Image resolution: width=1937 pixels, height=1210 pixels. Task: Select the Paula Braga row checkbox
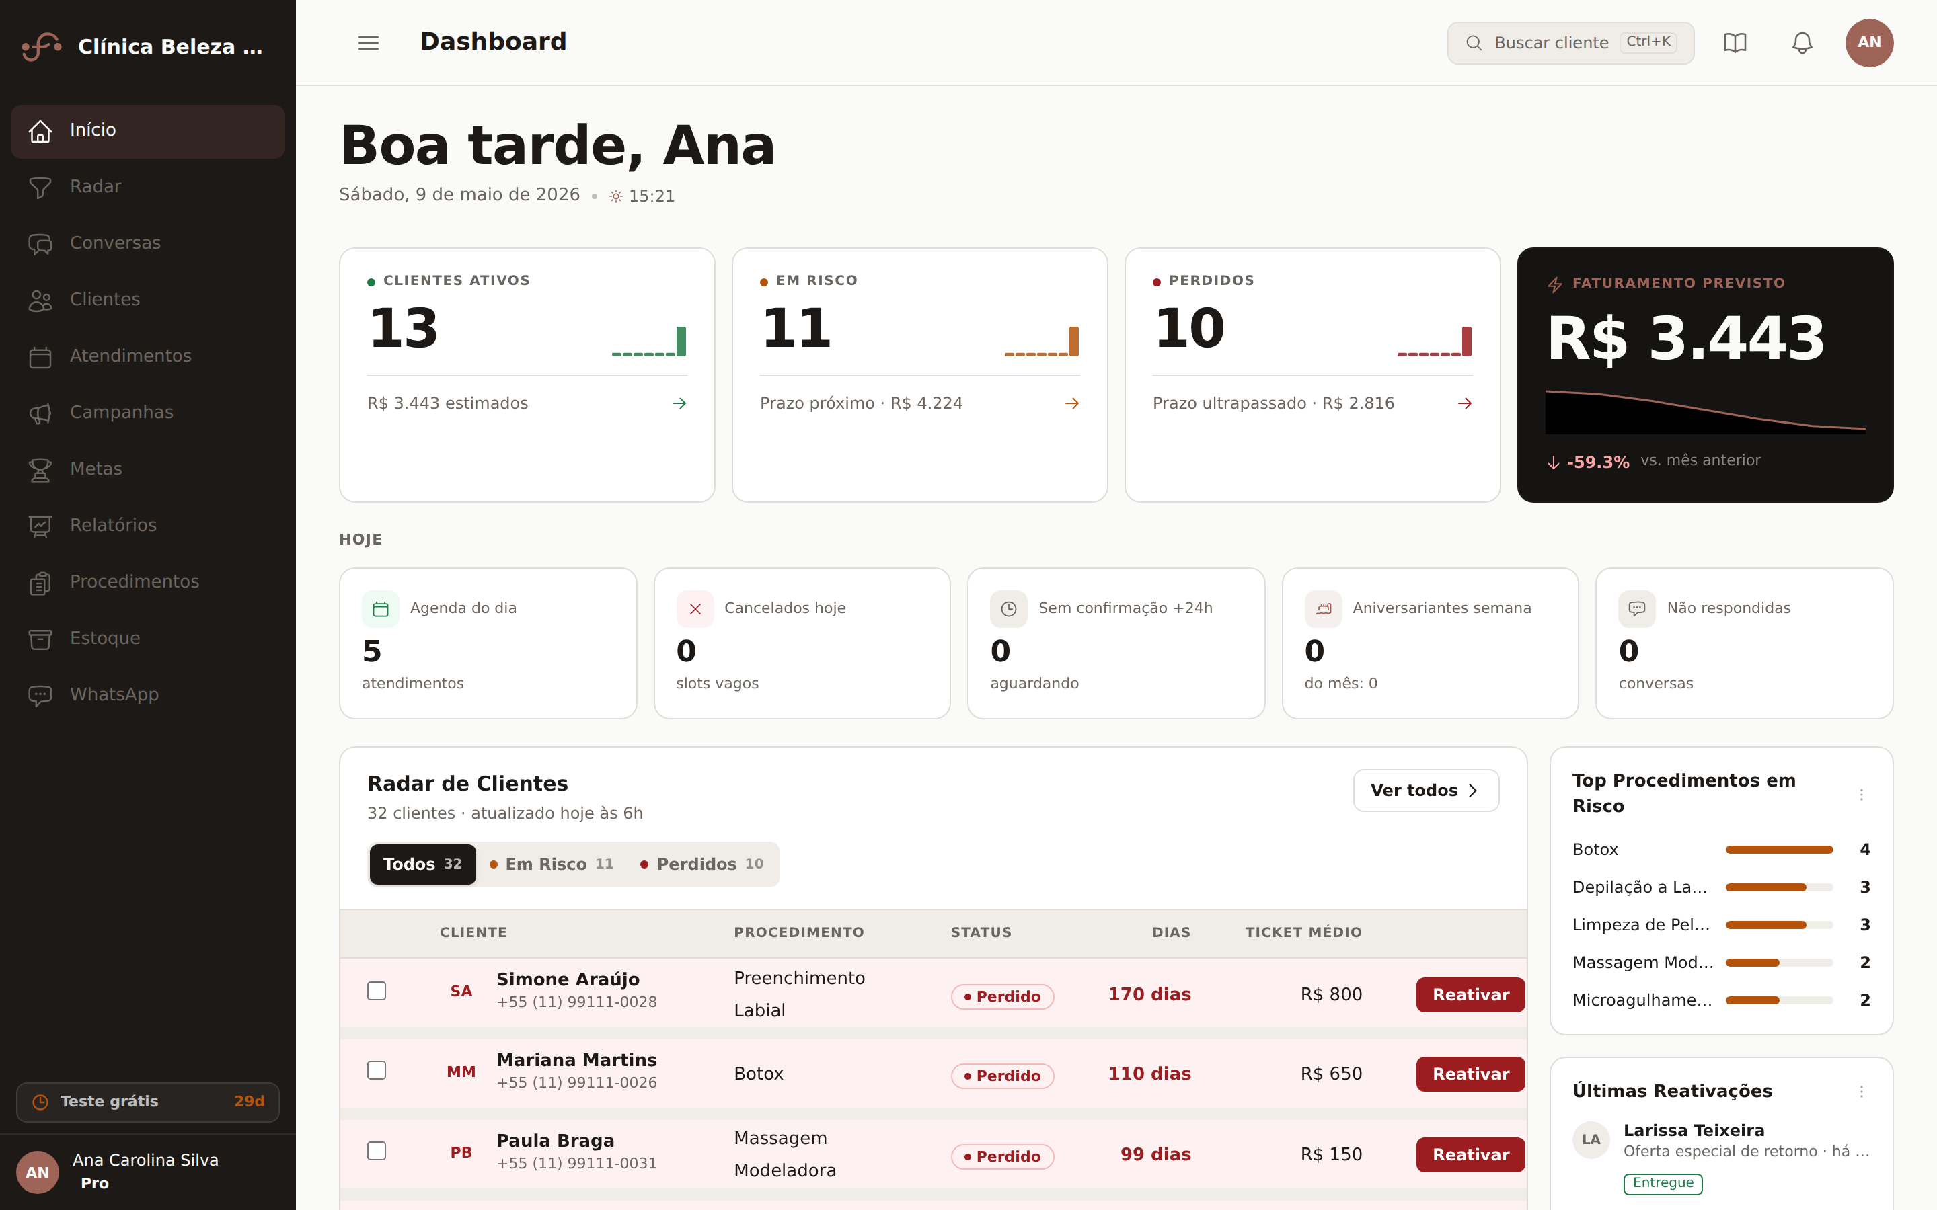tap(376, 1151)
